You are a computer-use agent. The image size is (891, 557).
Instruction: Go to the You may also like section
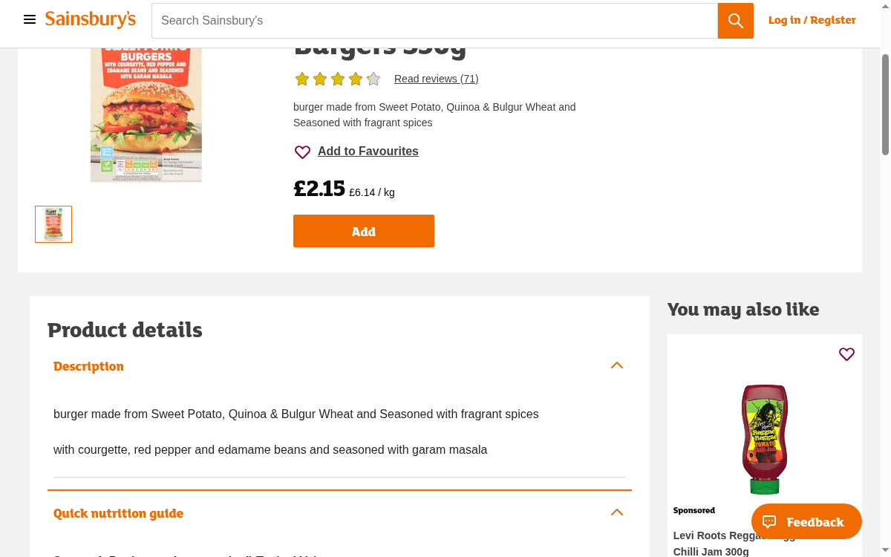(743, 310)
